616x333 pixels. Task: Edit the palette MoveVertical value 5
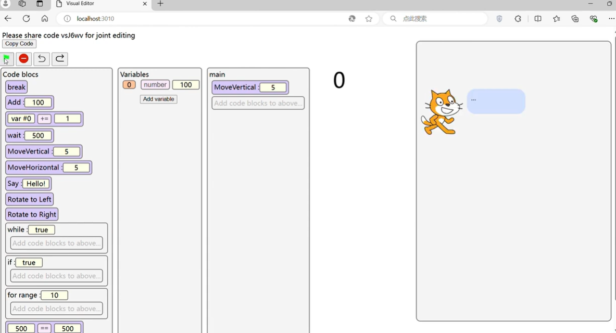pyautogui.click(x=67, y=151)
